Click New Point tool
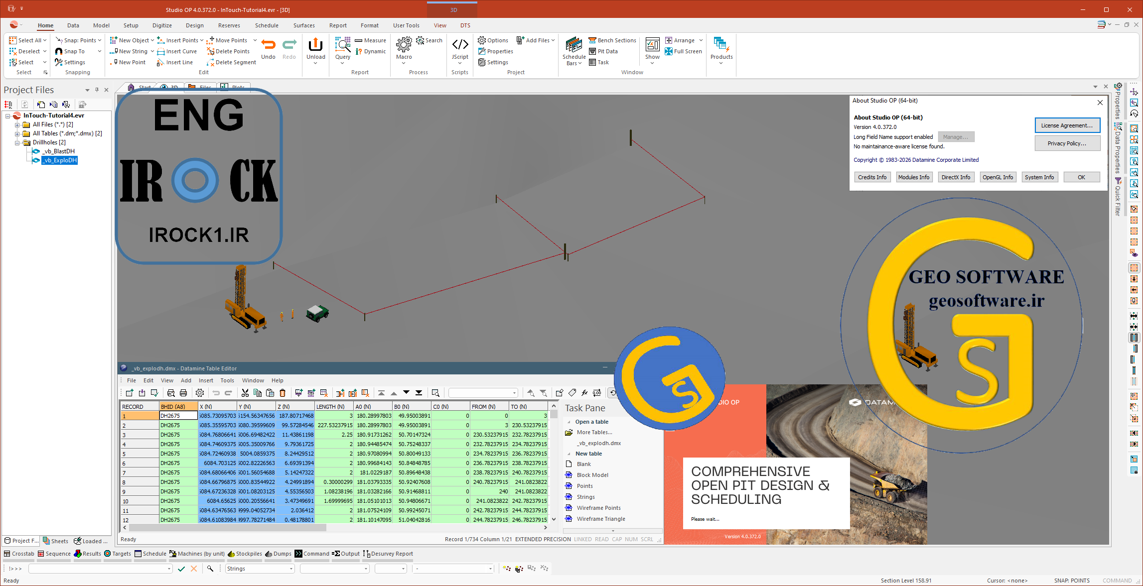This screenshot has width=1143, height=586. pos(128,62)
